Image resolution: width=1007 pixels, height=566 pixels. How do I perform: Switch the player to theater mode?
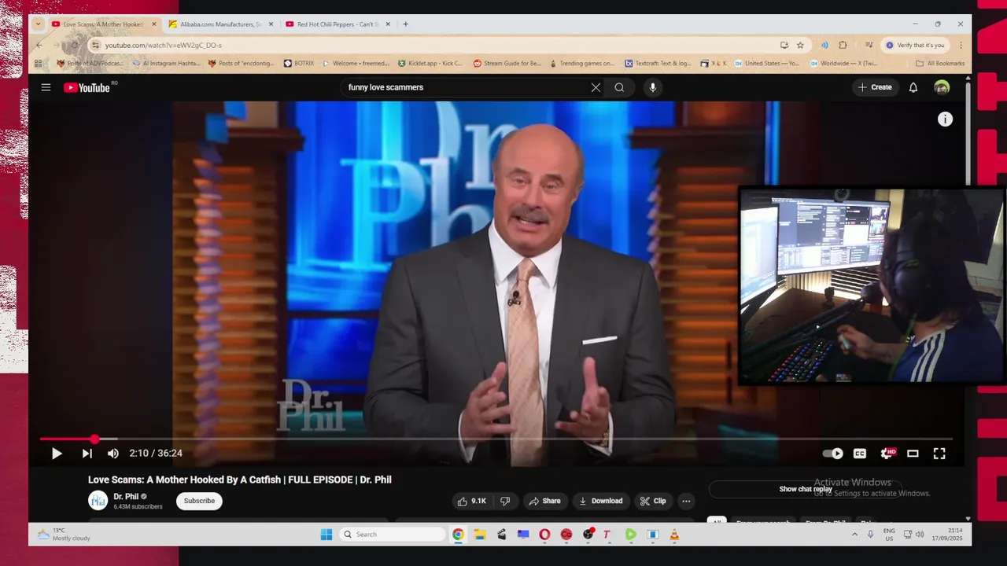click(x=913, y=454)
